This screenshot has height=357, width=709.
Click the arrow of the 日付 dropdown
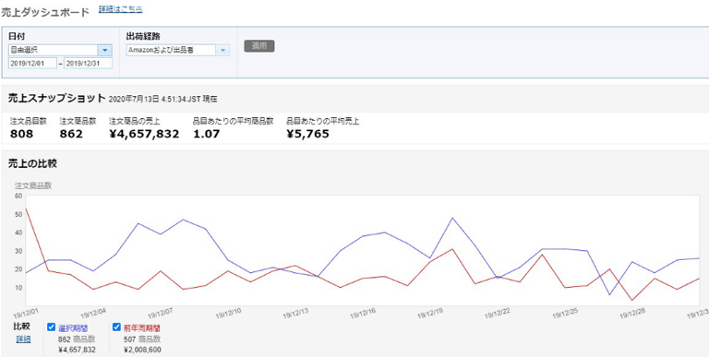(x=105, y=50)
